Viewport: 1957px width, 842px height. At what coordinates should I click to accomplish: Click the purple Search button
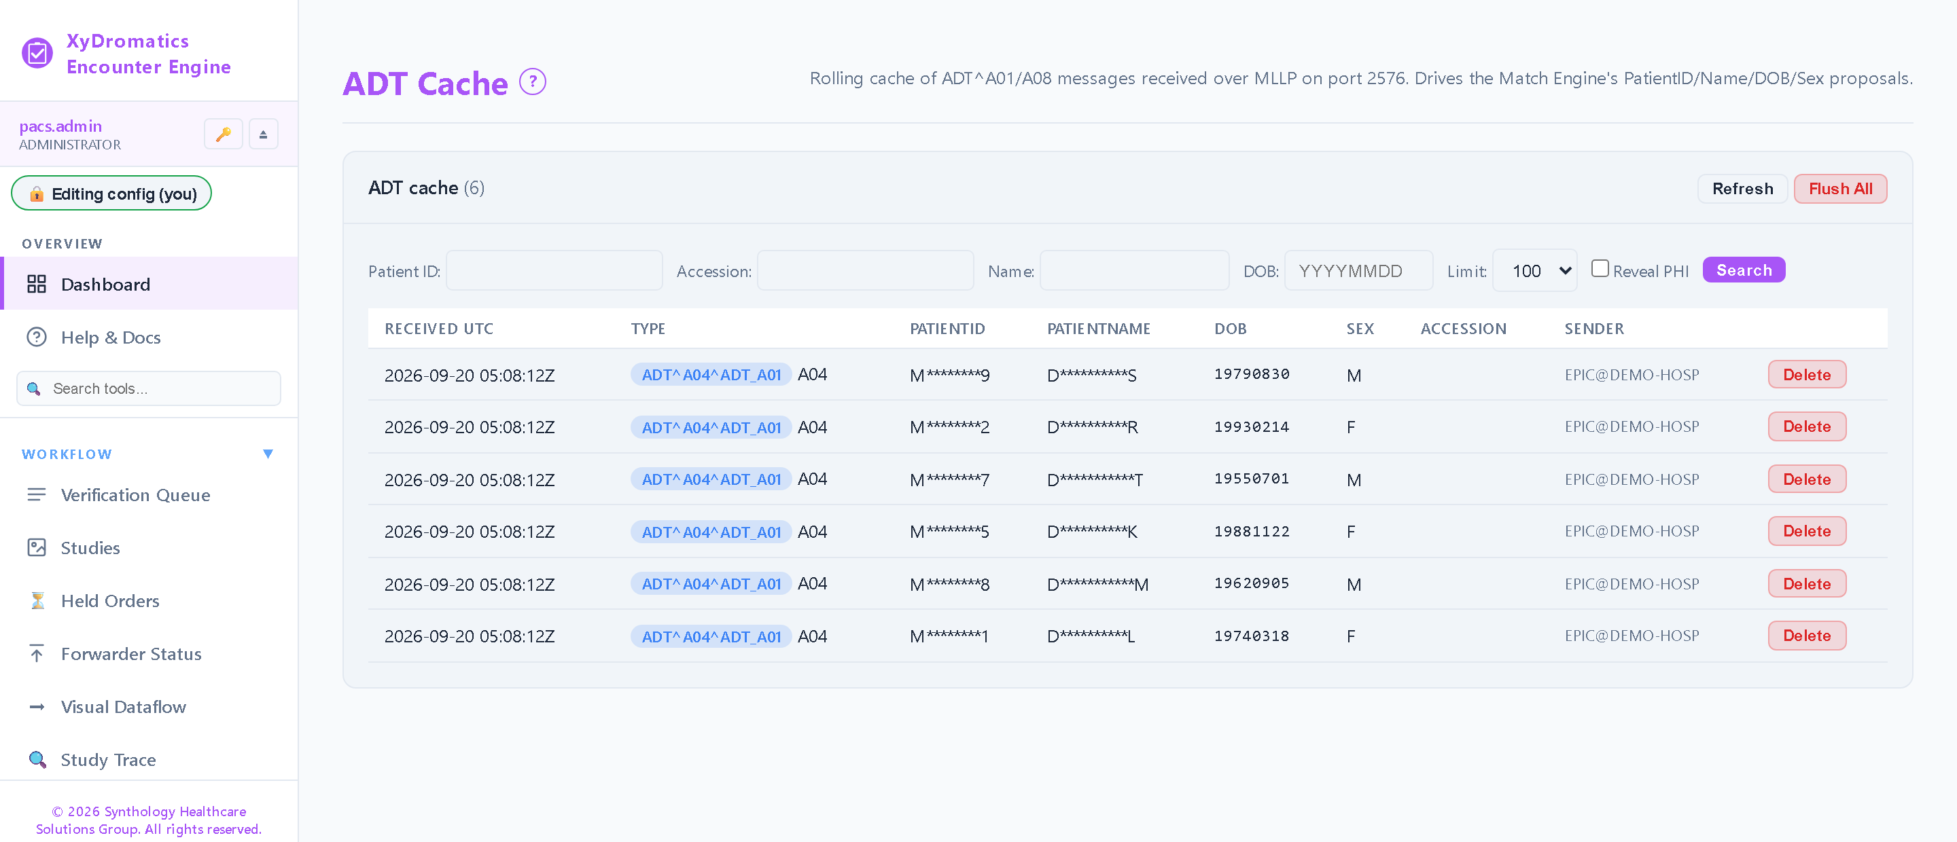(1744, 270)
